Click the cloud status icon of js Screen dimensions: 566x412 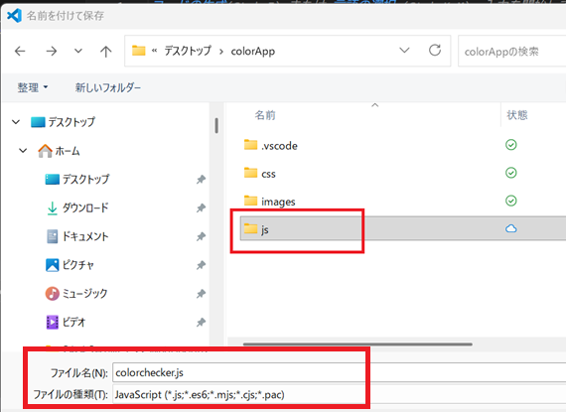tap(510, 228)
